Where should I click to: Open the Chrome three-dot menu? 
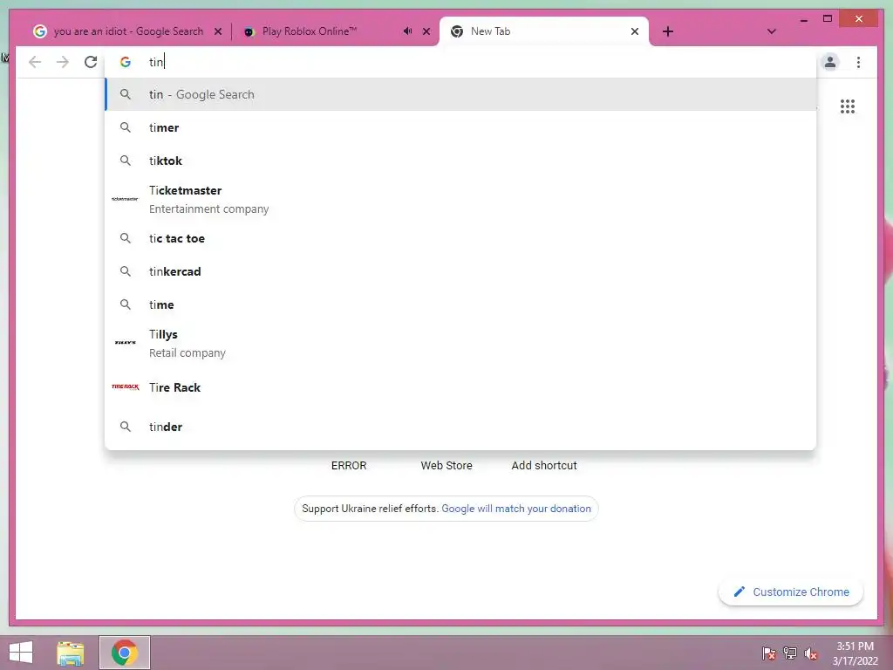[x=858, y=62]
